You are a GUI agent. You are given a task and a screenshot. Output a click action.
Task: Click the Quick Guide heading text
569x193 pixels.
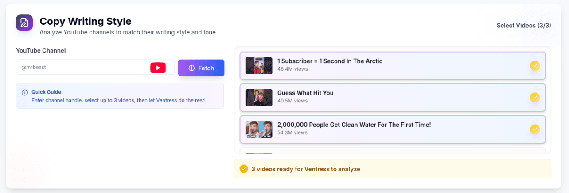(47, 92)
